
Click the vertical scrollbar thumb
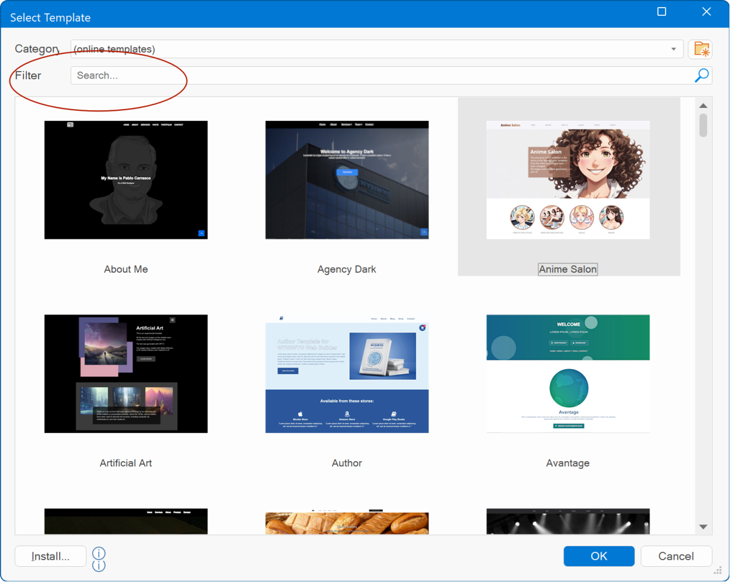tap(703, 126)
